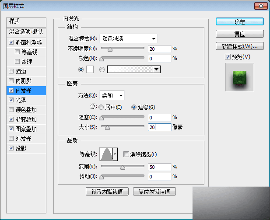Click the 抖动 value field
Image resolution: width=270 pixels, height=220 pixels.
click(x=160, y=177)
